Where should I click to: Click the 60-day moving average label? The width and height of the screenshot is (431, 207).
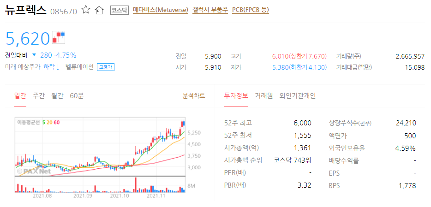click(57, 122)
